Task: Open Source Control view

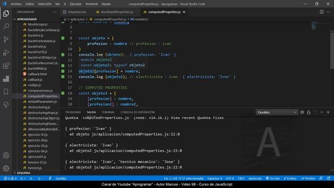Action: [x=6, y=40]
